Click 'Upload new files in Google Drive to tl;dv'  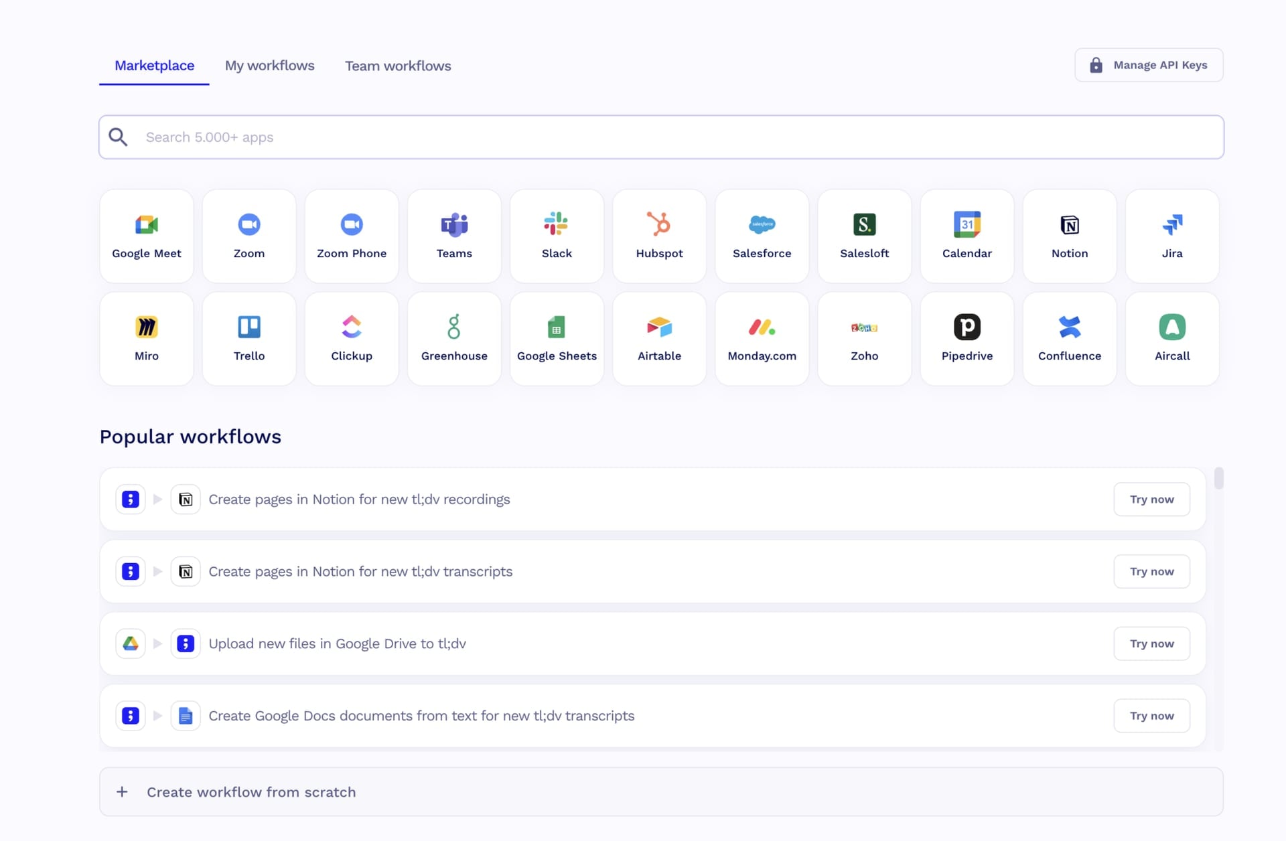[337, 643]
